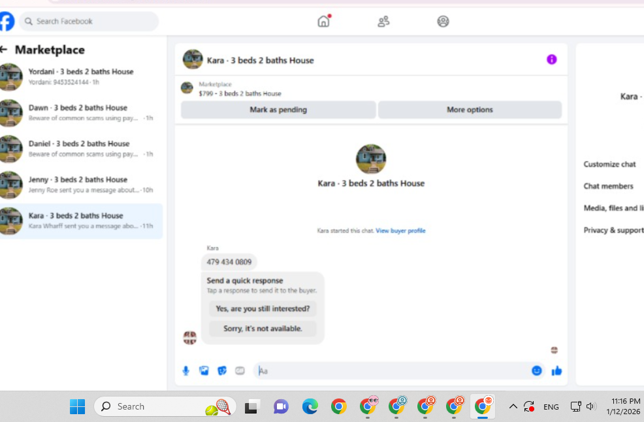
Task: Click Dawn conversation house thumbnail
Action: point(10,113)
